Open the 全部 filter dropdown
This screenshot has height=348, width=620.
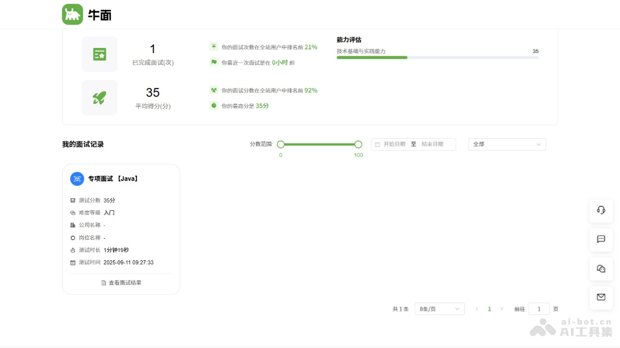click(x=506, y=144)
